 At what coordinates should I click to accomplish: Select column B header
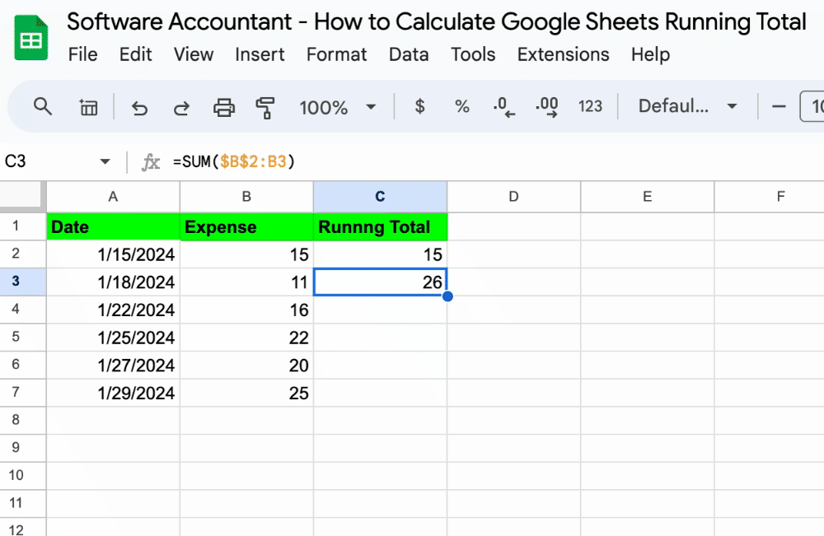pyautogui.click(x=246, y=197)
